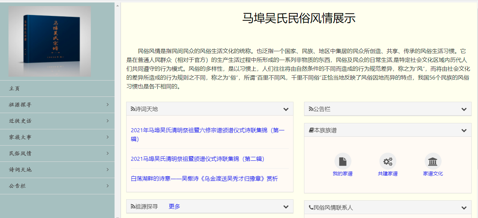
Task: Click the RSS icon beside 诗词天地 panel
Action: 133,109
